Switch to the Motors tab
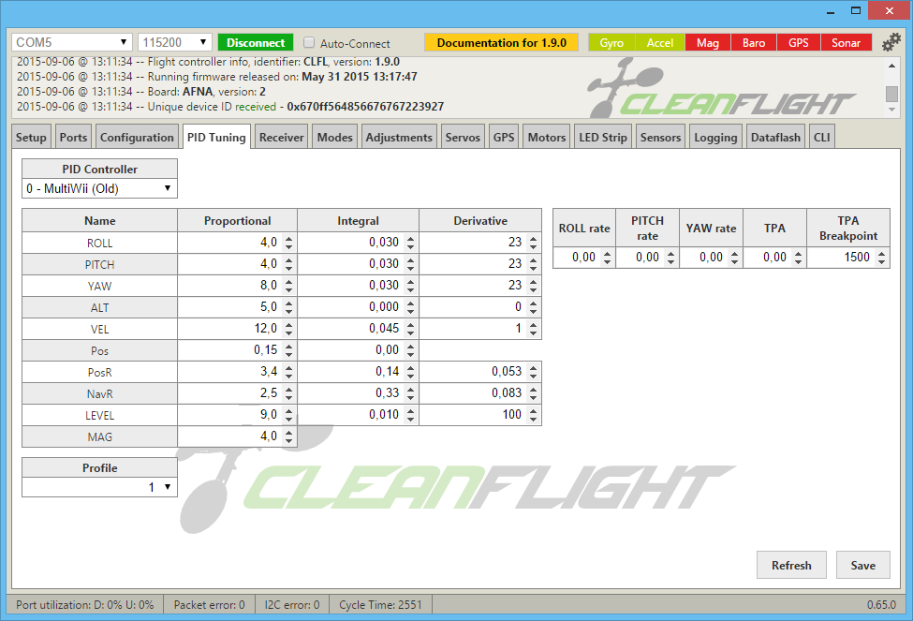Screen dimensions: 913x621 click(x=547, y=138)
